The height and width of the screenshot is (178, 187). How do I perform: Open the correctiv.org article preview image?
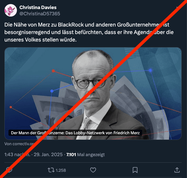tap(93, 93)
